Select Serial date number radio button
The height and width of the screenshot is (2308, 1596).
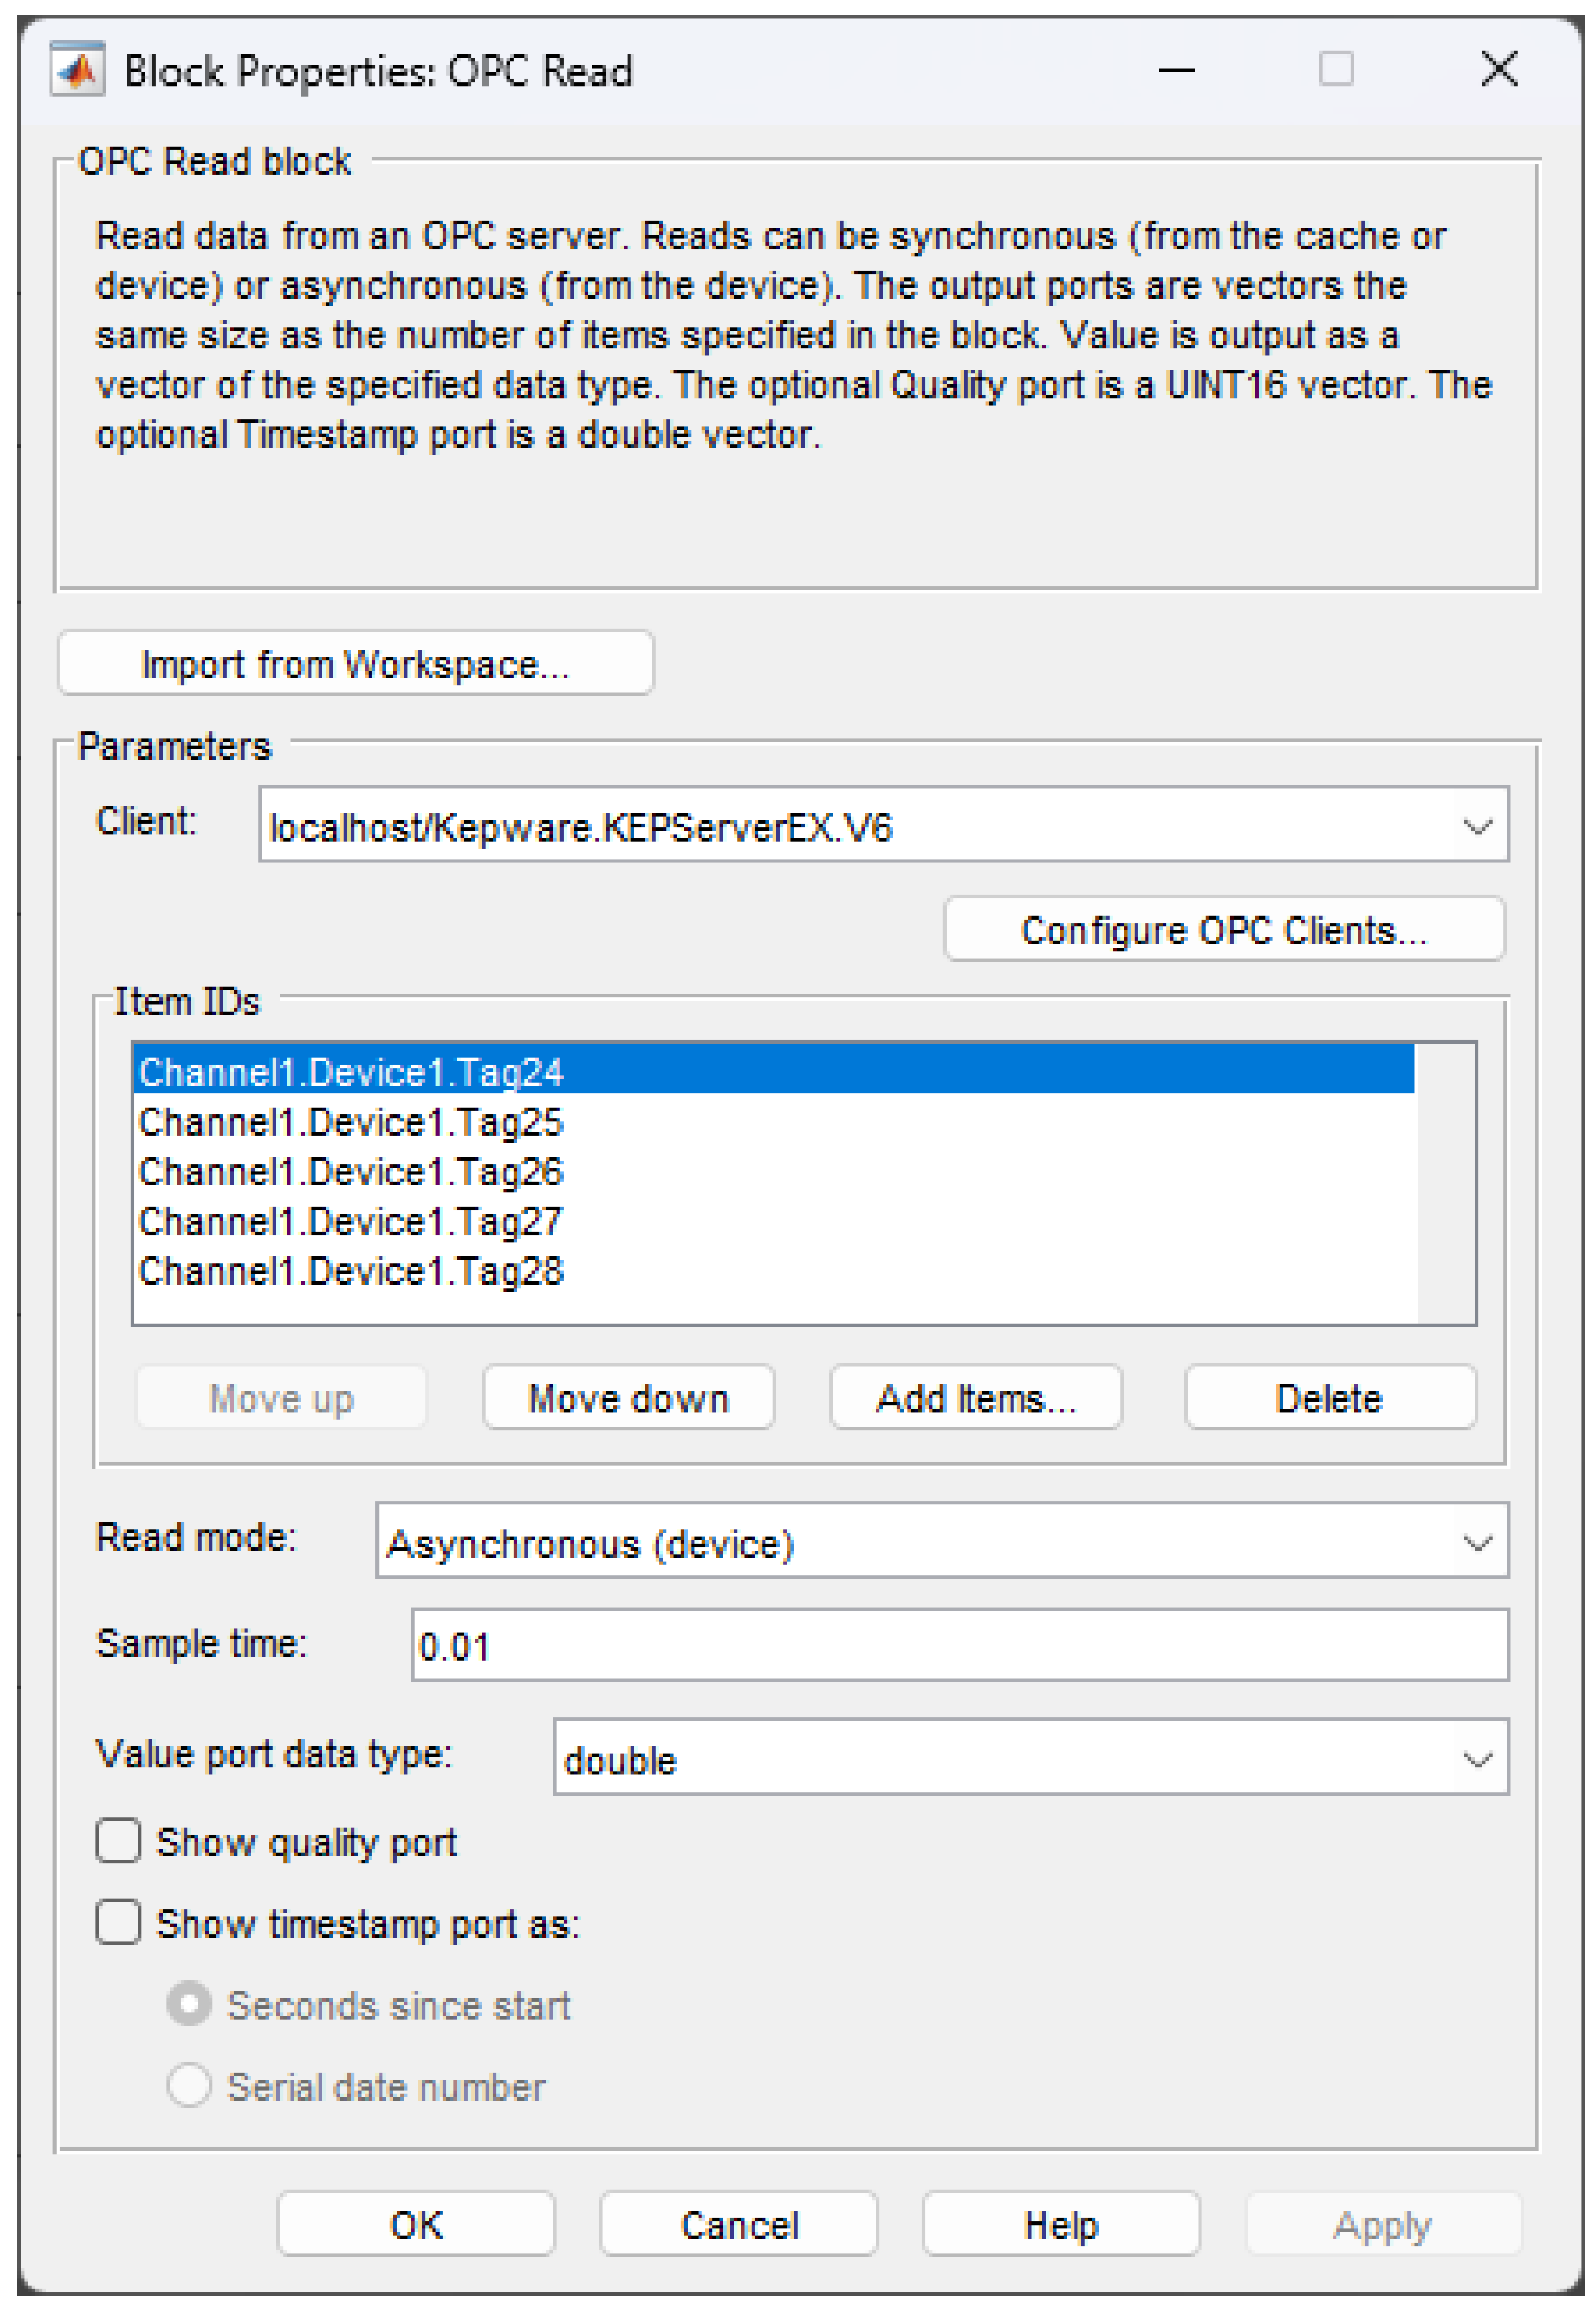point(189,2085)
